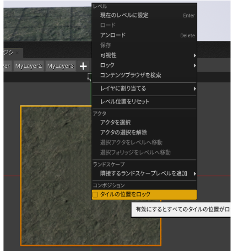Click レベル位置をリセット
This screenshot has width=233, height=251.
pos(144,102)
